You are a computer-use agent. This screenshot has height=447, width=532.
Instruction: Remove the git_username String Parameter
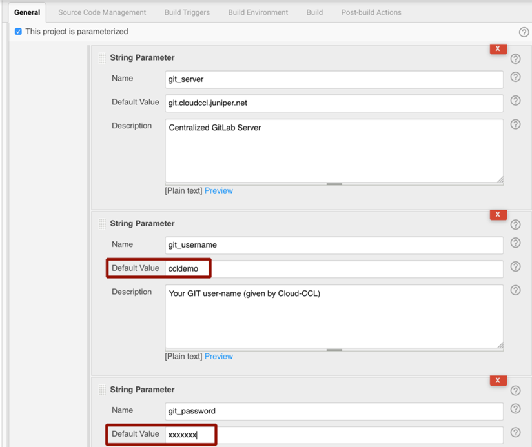[498, 215]
